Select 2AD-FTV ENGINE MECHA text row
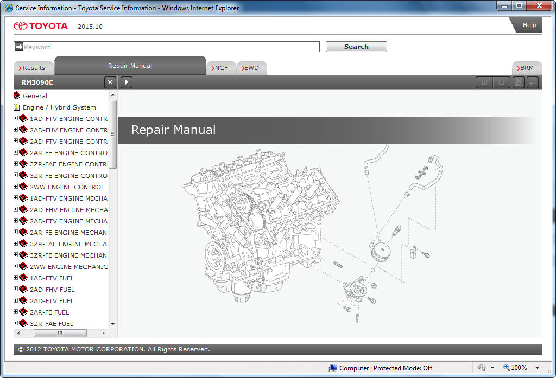The height and width of the screenshot is (378, 556). coord(68,221)
